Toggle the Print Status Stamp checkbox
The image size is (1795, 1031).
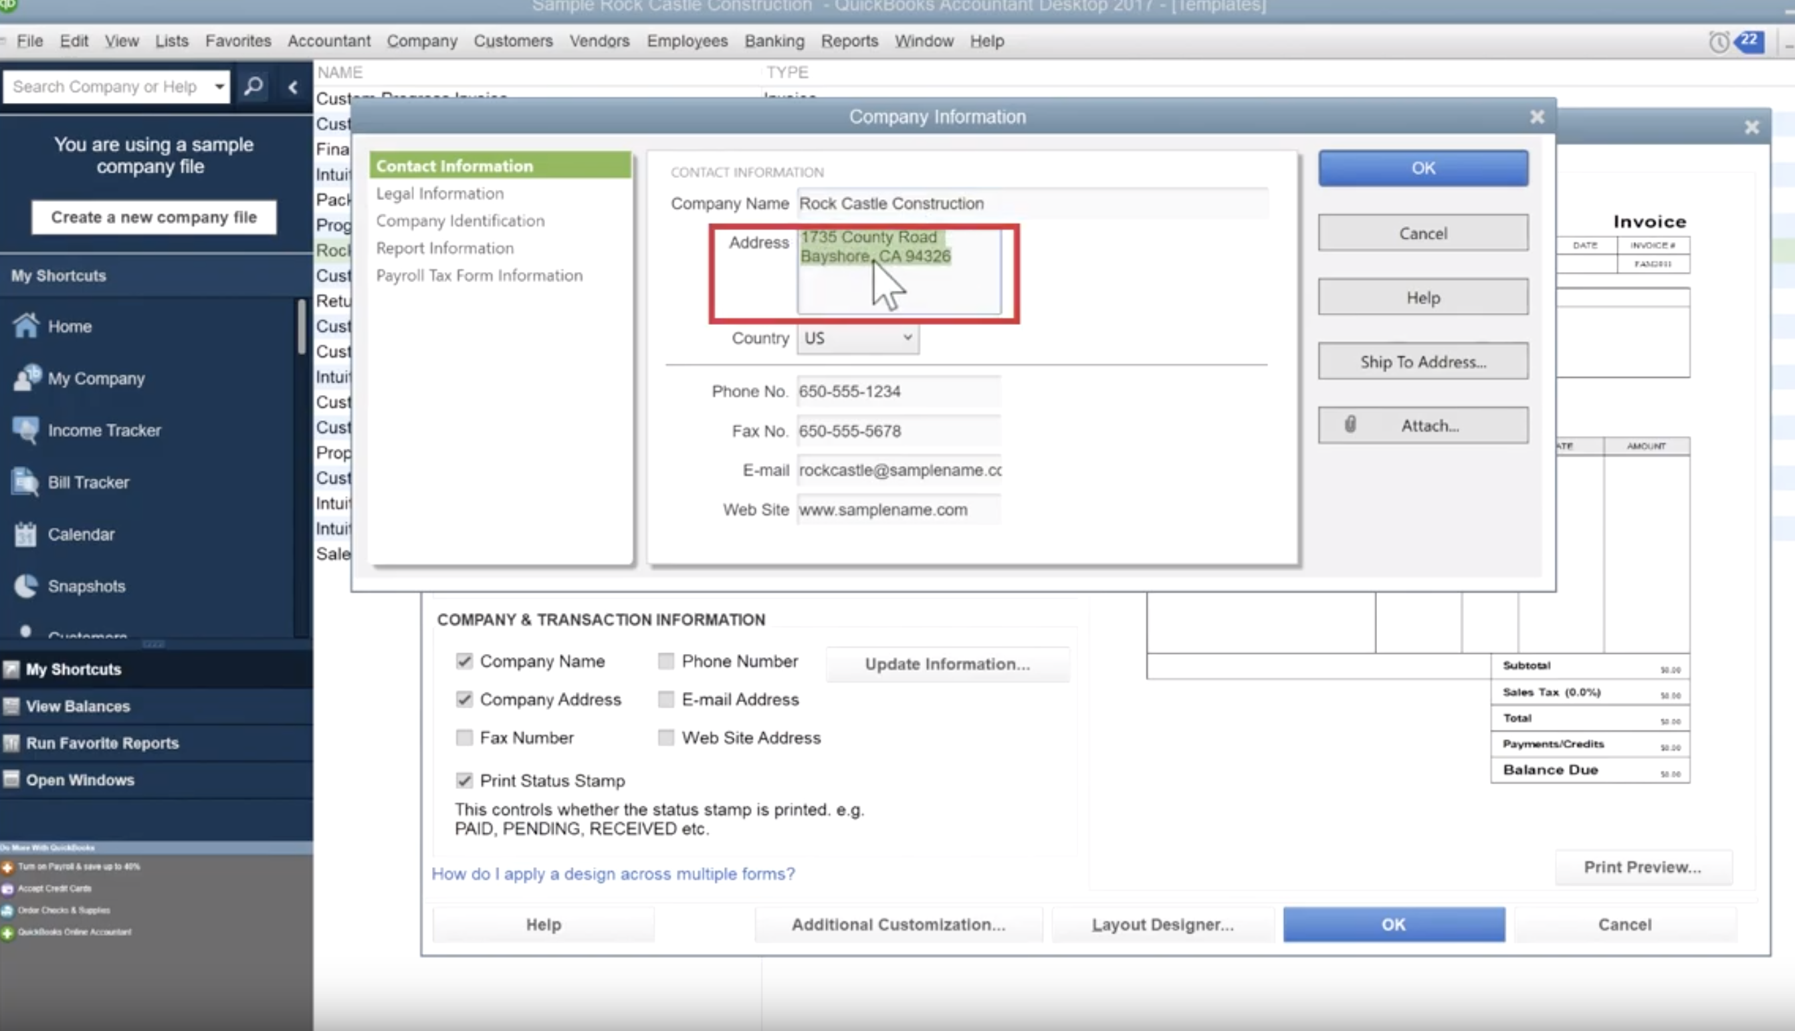coord(463,780)
